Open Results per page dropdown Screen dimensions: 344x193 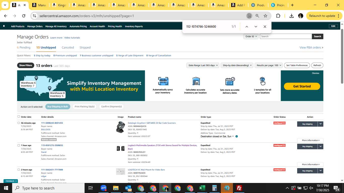tap(269, 65)
